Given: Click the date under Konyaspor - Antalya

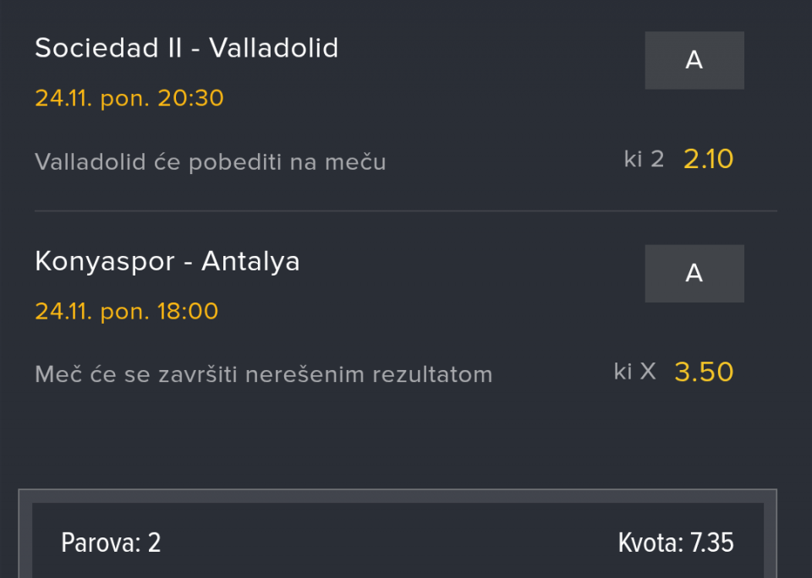Looking at the screenshot, I should pyautogui.click(x=62, y=311).
